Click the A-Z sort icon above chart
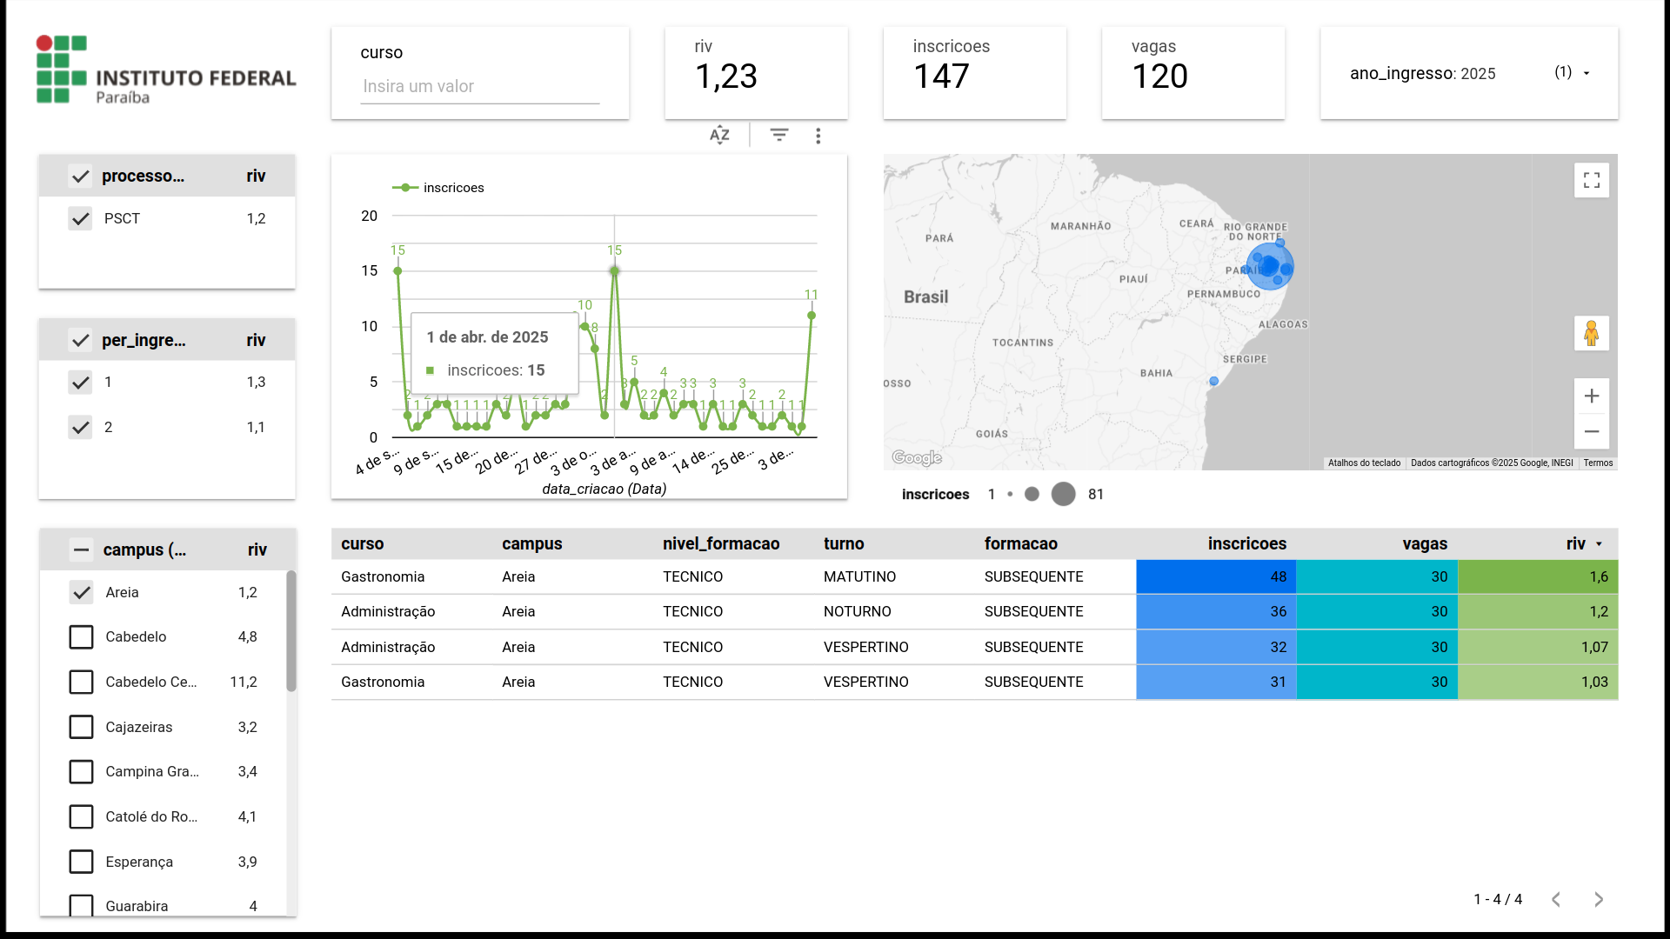Viewport: 1670px width, 939px height. (719, 135)
